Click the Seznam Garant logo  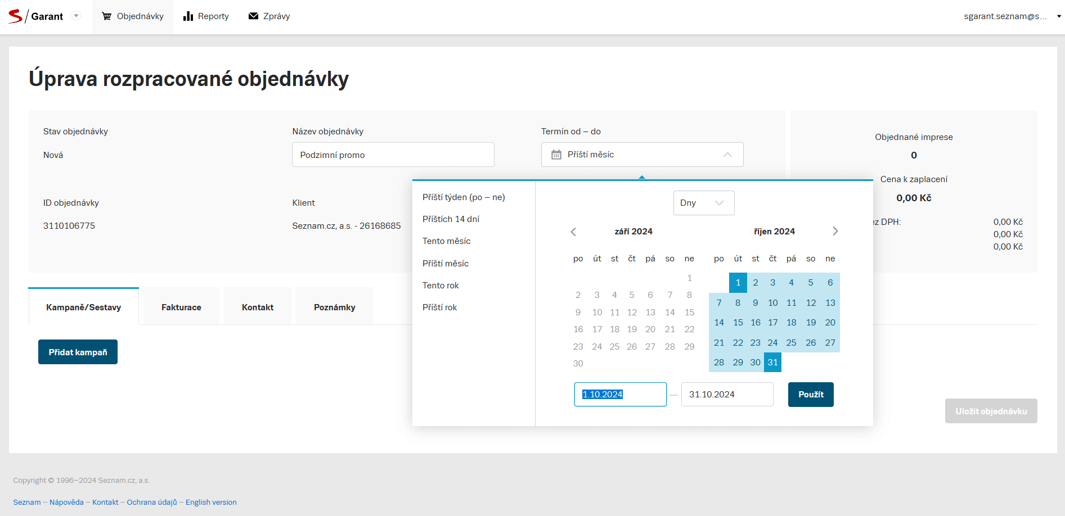(35, 16)
